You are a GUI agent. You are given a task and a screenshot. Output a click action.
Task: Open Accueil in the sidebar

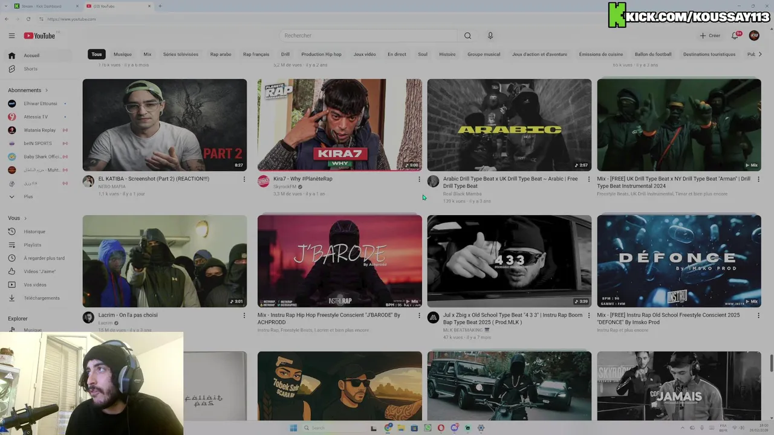39,56
